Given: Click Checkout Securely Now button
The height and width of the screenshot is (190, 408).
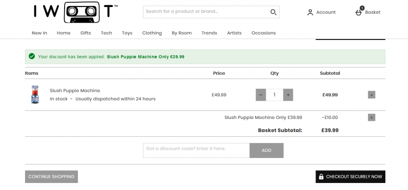Looking at the screenshot, I should tap(350, 176).
